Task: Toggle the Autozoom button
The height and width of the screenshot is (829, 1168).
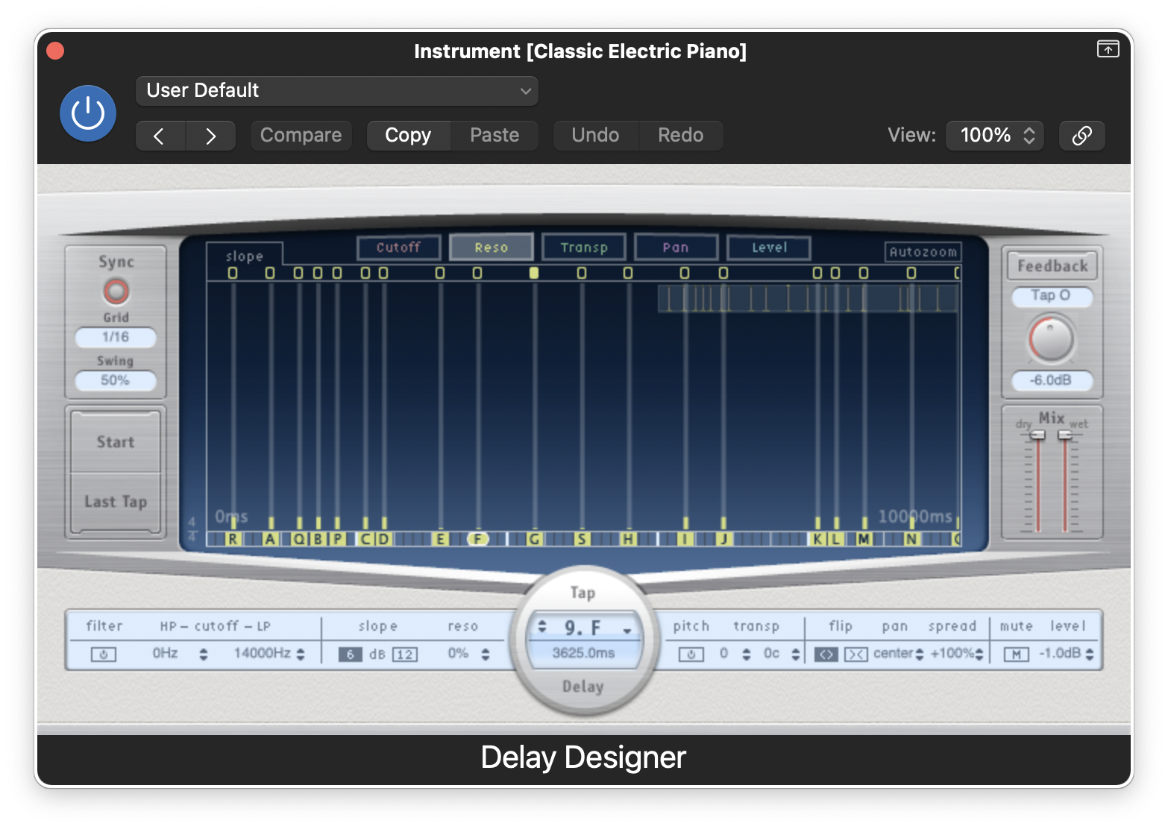Action: (x=923, y=252)
